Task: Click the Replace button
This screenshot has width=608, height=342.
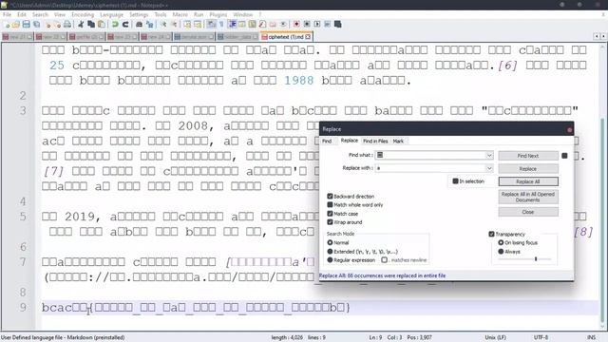Action: pos(528,169)
